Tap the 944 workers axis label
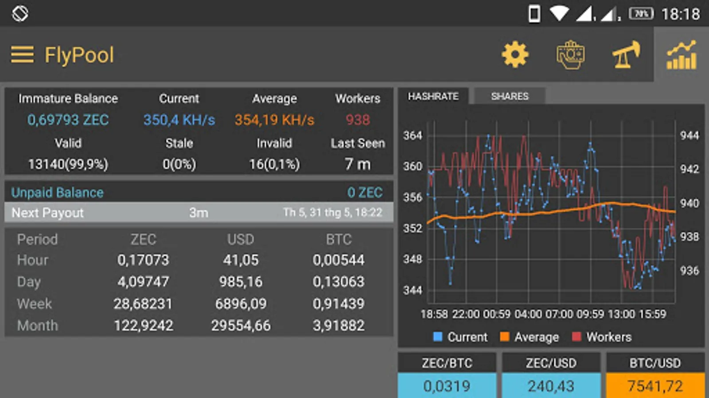This screenshot has height=398, width=709. pyautogui.click(x=690, y=135)
